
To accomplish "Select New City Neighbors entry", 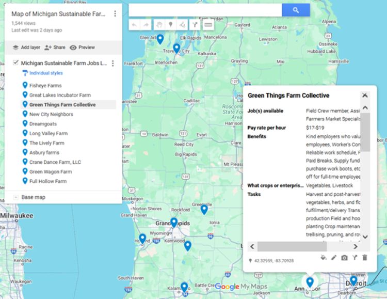I will [x=51, y=114].
